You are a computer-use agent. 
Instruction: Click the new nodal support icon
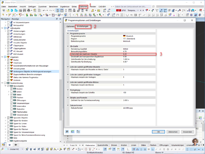coord(27,15)
